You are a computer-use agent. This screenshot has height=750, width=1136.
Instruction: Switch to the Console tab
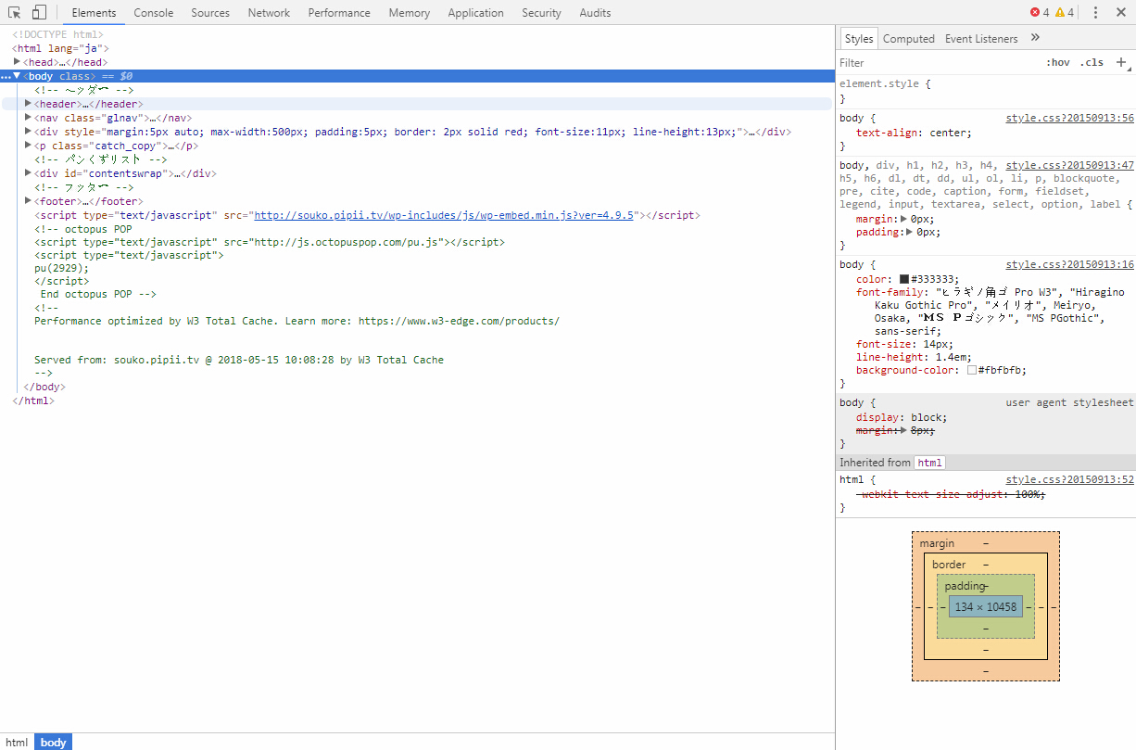pos(153,13)
